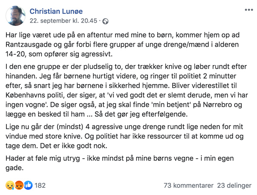
Task: View the 182 reactions list
Action: click(40, 186)
